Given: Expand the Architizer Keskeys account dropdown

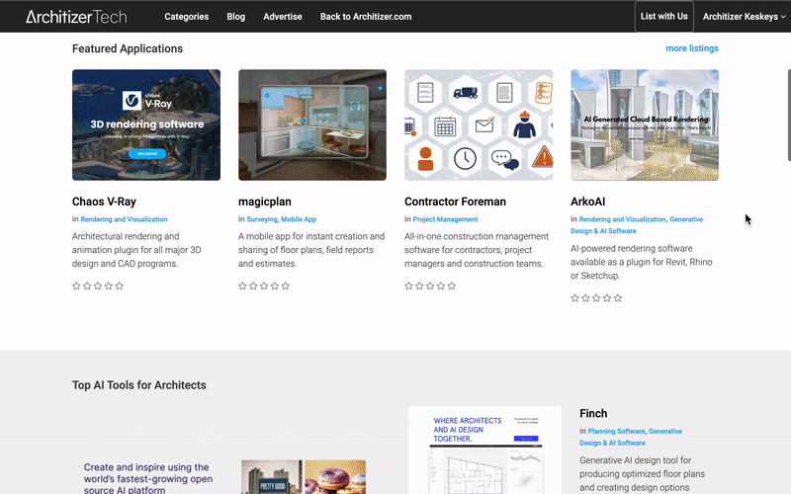Looking at the screenshot, I should (745, 17).
